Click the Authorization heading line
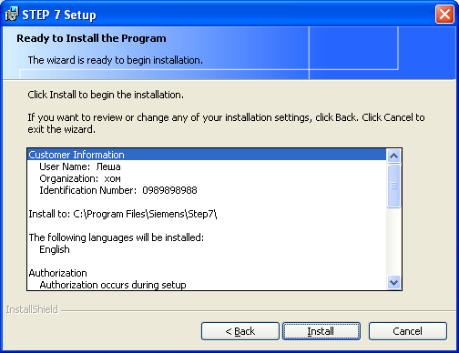 (x=57, y=273)
